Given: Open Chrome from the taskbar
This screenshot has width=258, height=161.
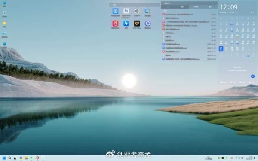Looking at the screenshot, I should tap(21, 158).
